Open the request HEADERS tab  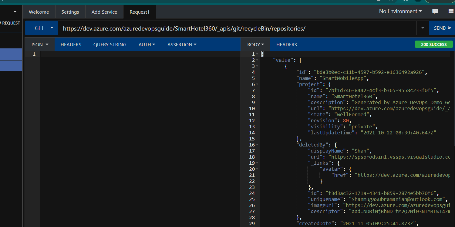click(x=71, y=44)
